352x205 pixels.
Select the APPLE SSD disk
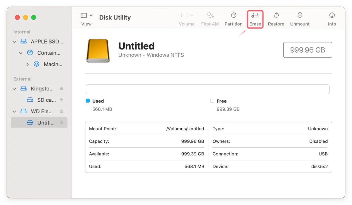[x=39, y=42]
